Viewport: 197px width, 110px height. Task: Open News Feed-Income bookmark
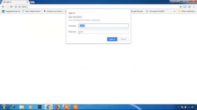click(32, 11)
